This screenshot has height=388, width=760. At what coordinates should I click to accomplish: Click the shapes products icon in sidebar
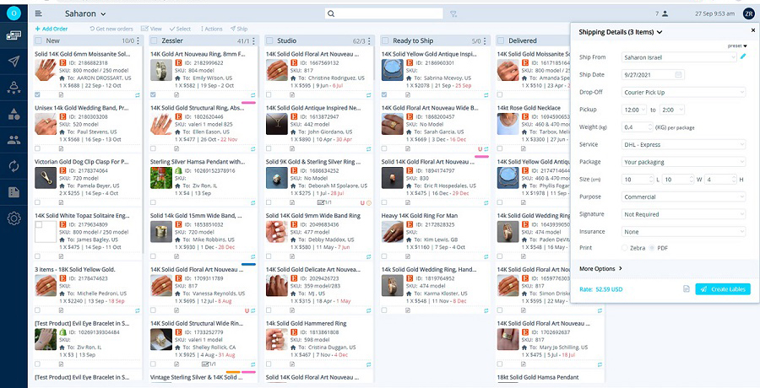pos(14,114)
